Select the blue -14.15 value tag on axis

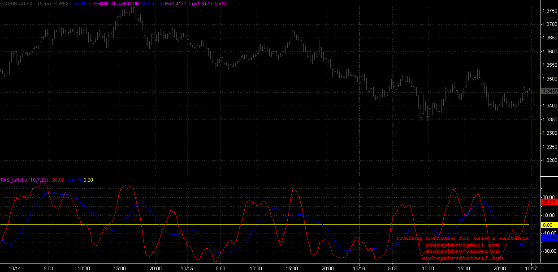click(549, 238)
